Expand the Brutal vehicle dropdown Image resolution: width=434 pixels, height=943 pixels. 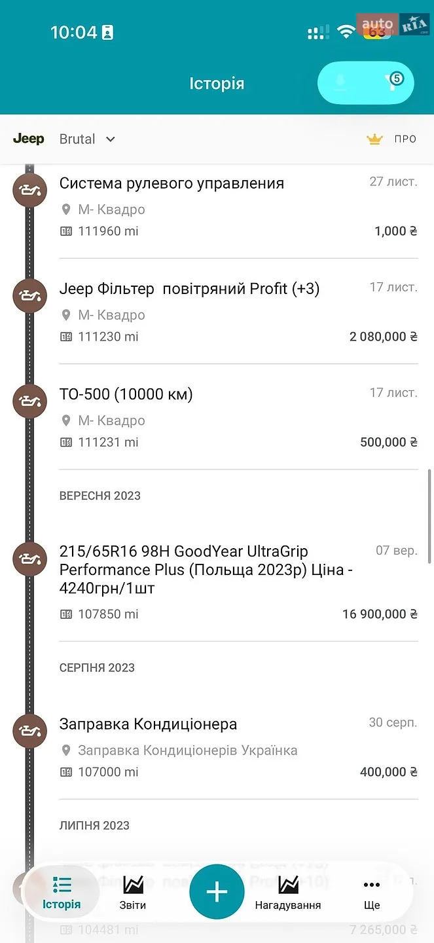[88, 139]
